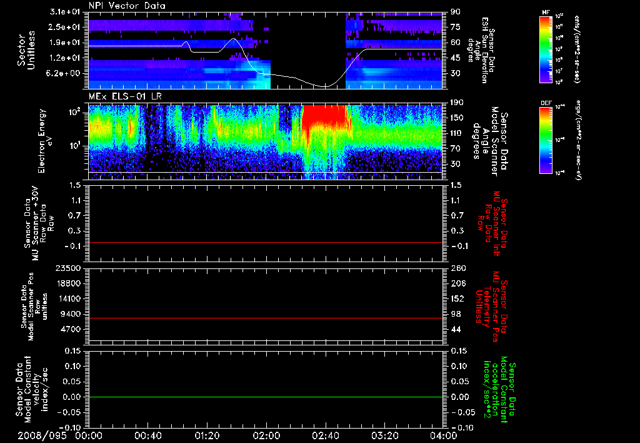
Task: Click the 150 scanner angle tick
Action: (x=457, y=118)
